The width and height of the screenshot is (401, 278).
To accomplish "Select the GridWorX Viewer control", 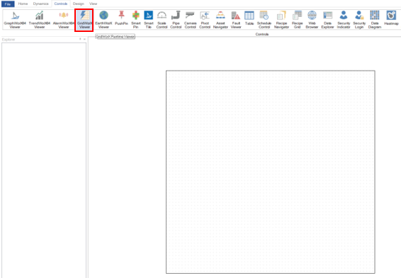I will (x=84, y=20).
